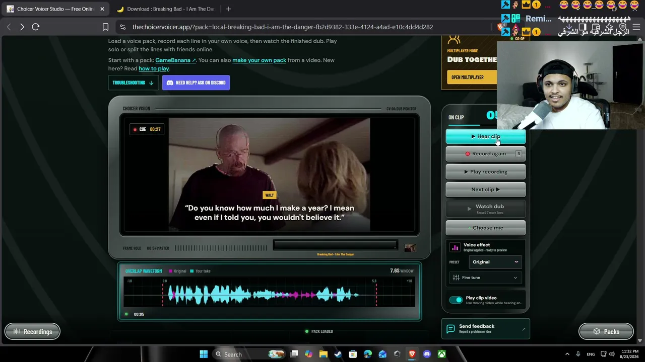Expand the Troubleshooting section
Image resolution: width=645 pixels, height=362 pixels.
click(133, 82)
